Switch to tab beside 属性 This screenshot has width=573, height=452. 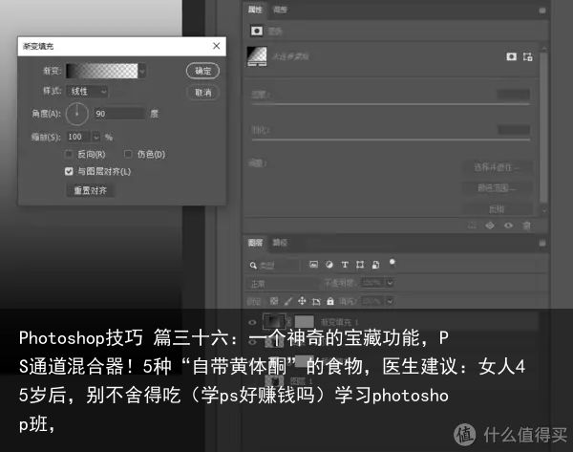pyautogui.click(x=280, y=10)
